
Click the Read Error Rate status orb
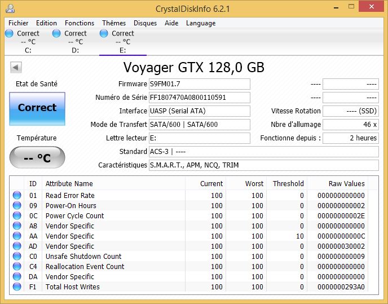[17, 196]
